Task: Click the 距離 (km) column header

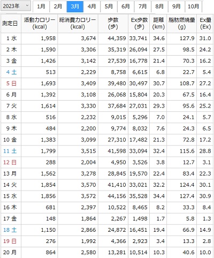Action: [158, 24]
